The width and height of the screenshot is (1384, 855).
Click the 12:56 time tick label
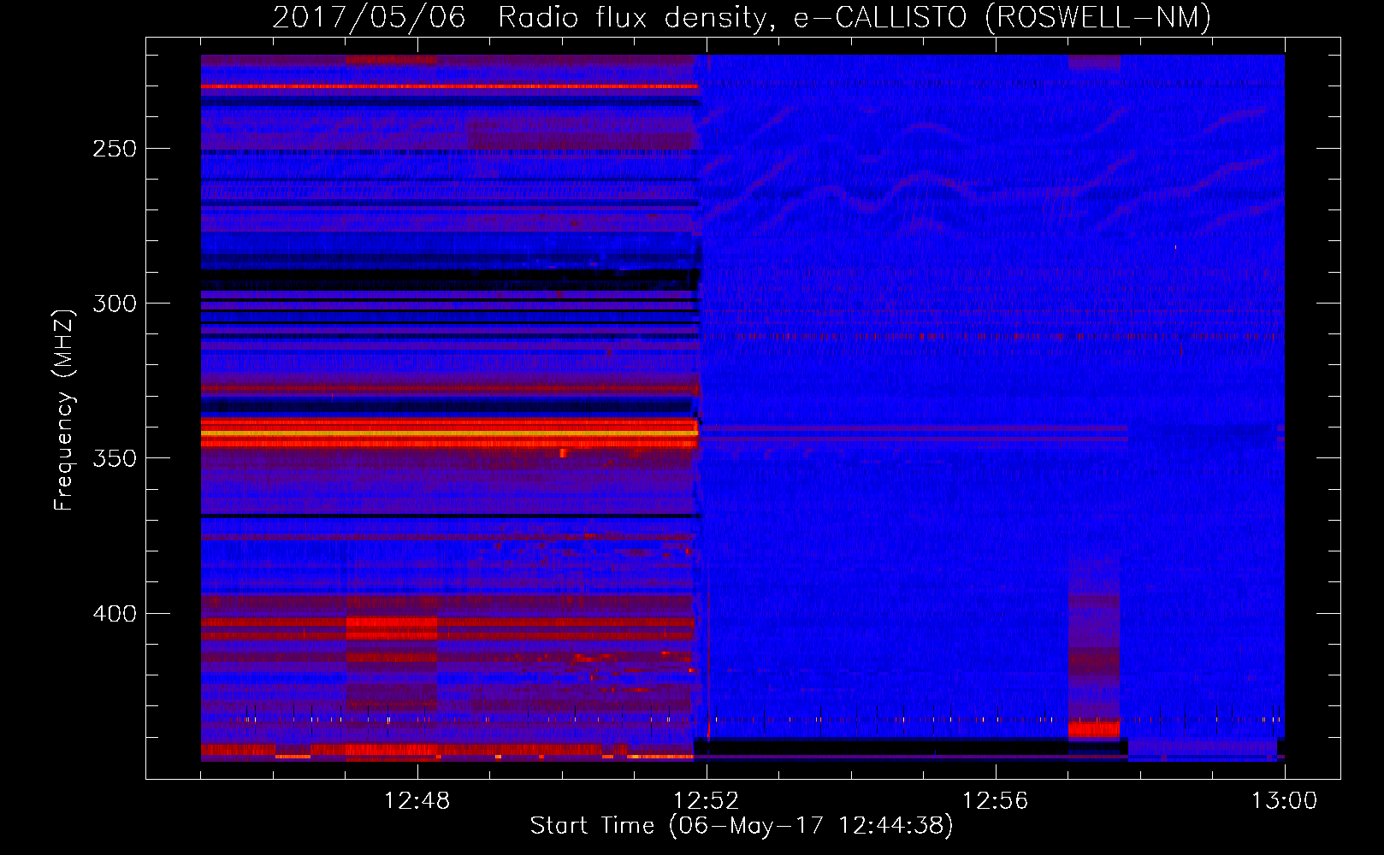(x=995, y=801)
